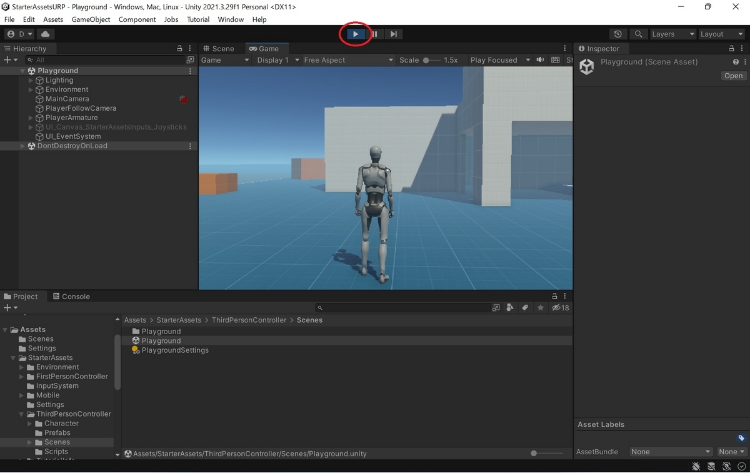Pause the game with the Pause button
Screen dimensions: 750x473
tap(374, 34)
